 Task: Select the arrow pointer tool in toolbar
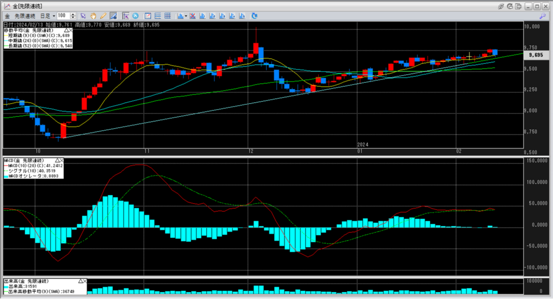pyautogui.click(x=83, y=16)
